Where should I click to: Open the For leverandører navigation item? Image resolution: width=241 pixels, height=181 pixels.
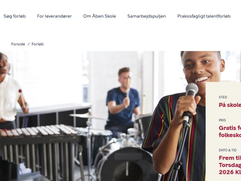[x=54, y=16]
